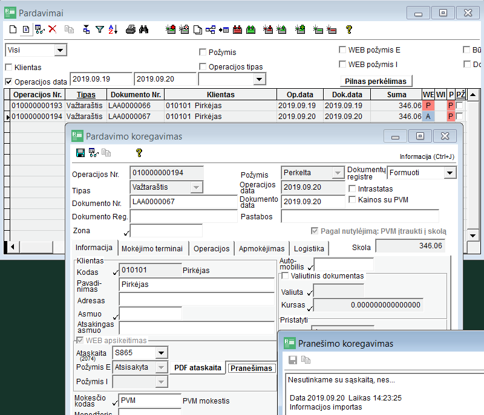Click the Suma column header
Viewport: 484px width, 415px height.
pyautogui.click(x=397, y=95)
